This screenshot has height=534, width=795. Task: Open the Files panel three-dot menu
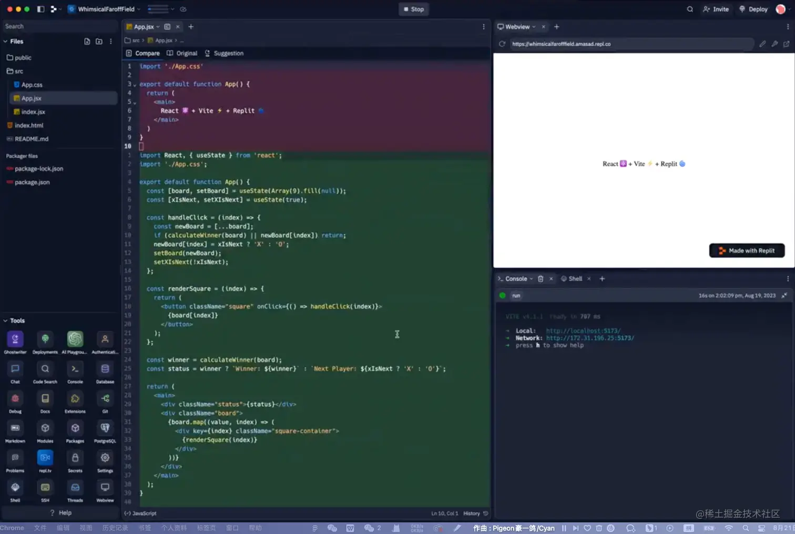[110, 42]
